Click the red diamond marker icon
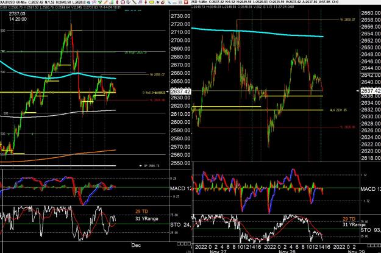Image resolution: width=381 pixels, height=253 pixels. (117, 2)
